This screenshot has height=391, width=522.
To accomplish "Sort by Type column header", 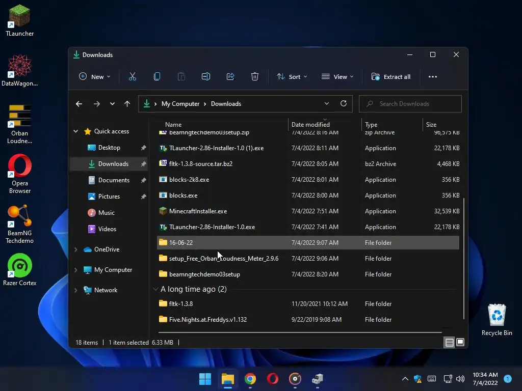I will [371, 124].
